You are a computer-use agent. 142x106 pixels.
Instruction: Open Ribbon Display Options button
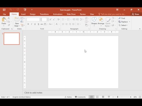coord(117,10)
